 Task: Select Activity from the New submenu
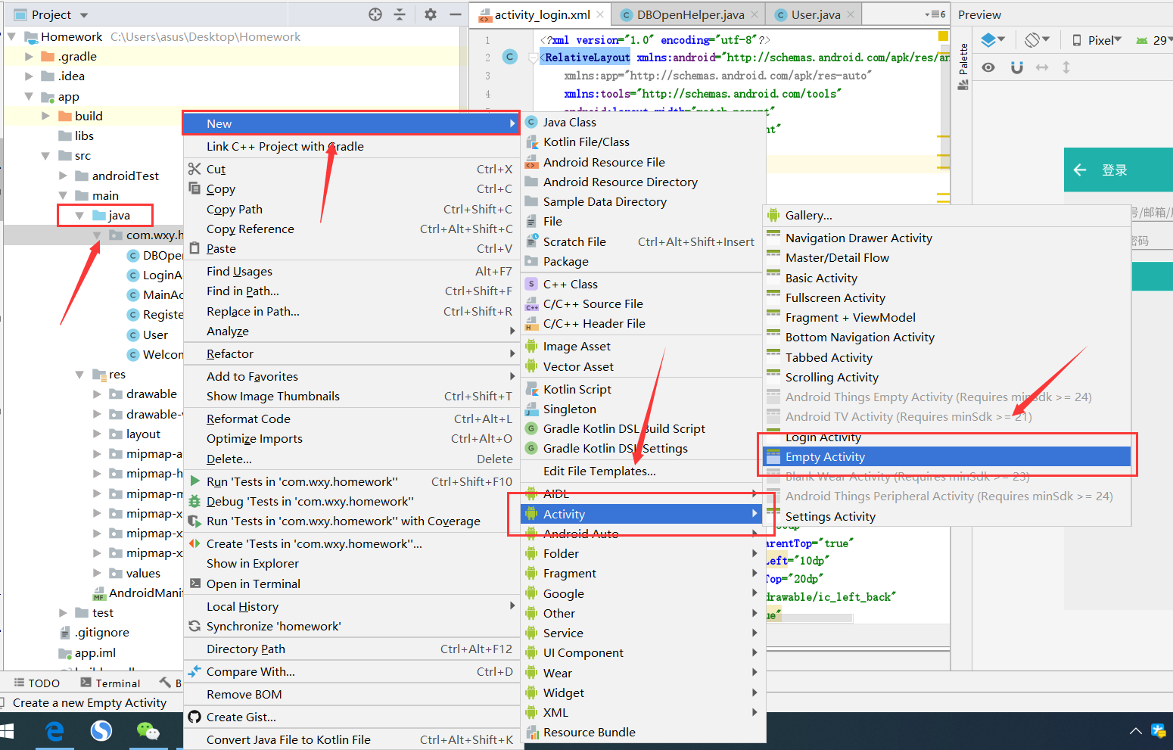[564, 513]
